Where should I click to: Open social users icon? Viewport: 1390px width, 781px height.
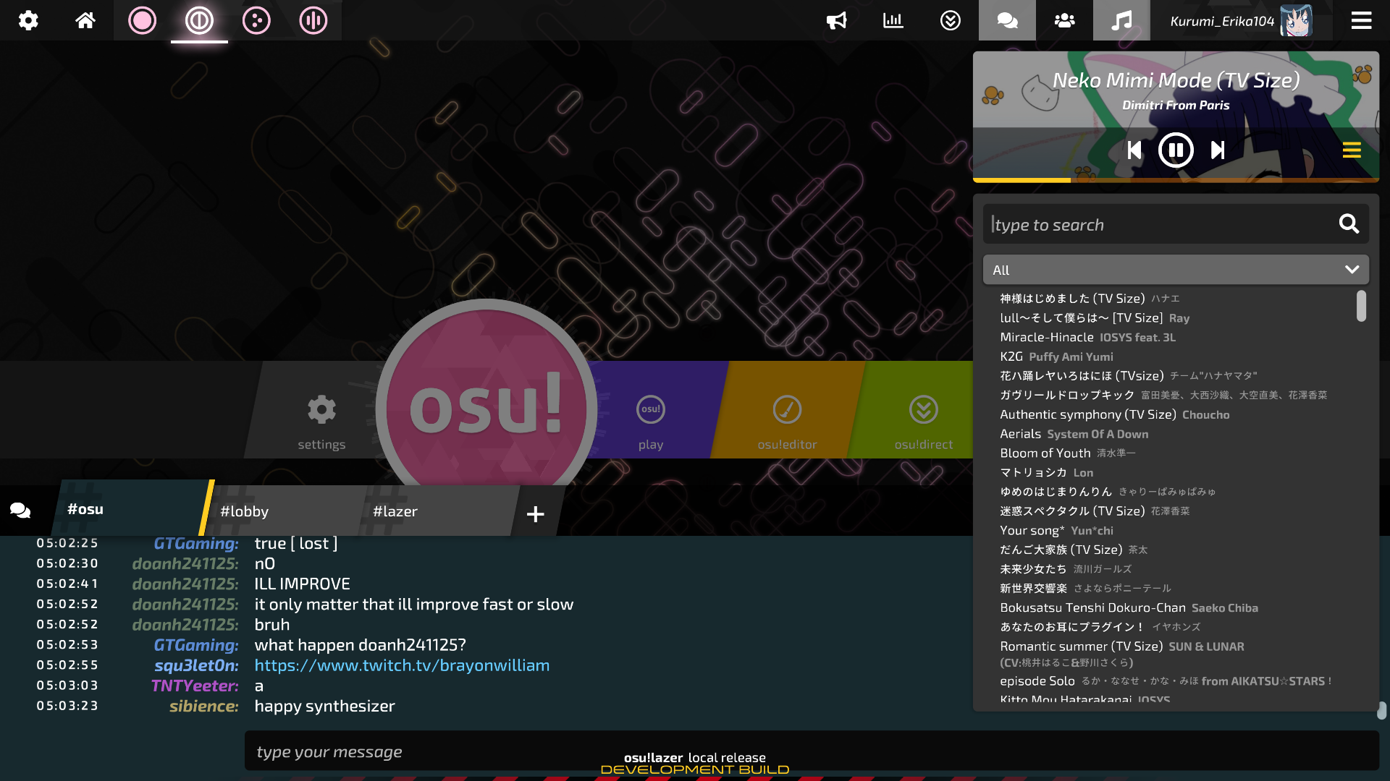pos(1064,20)
